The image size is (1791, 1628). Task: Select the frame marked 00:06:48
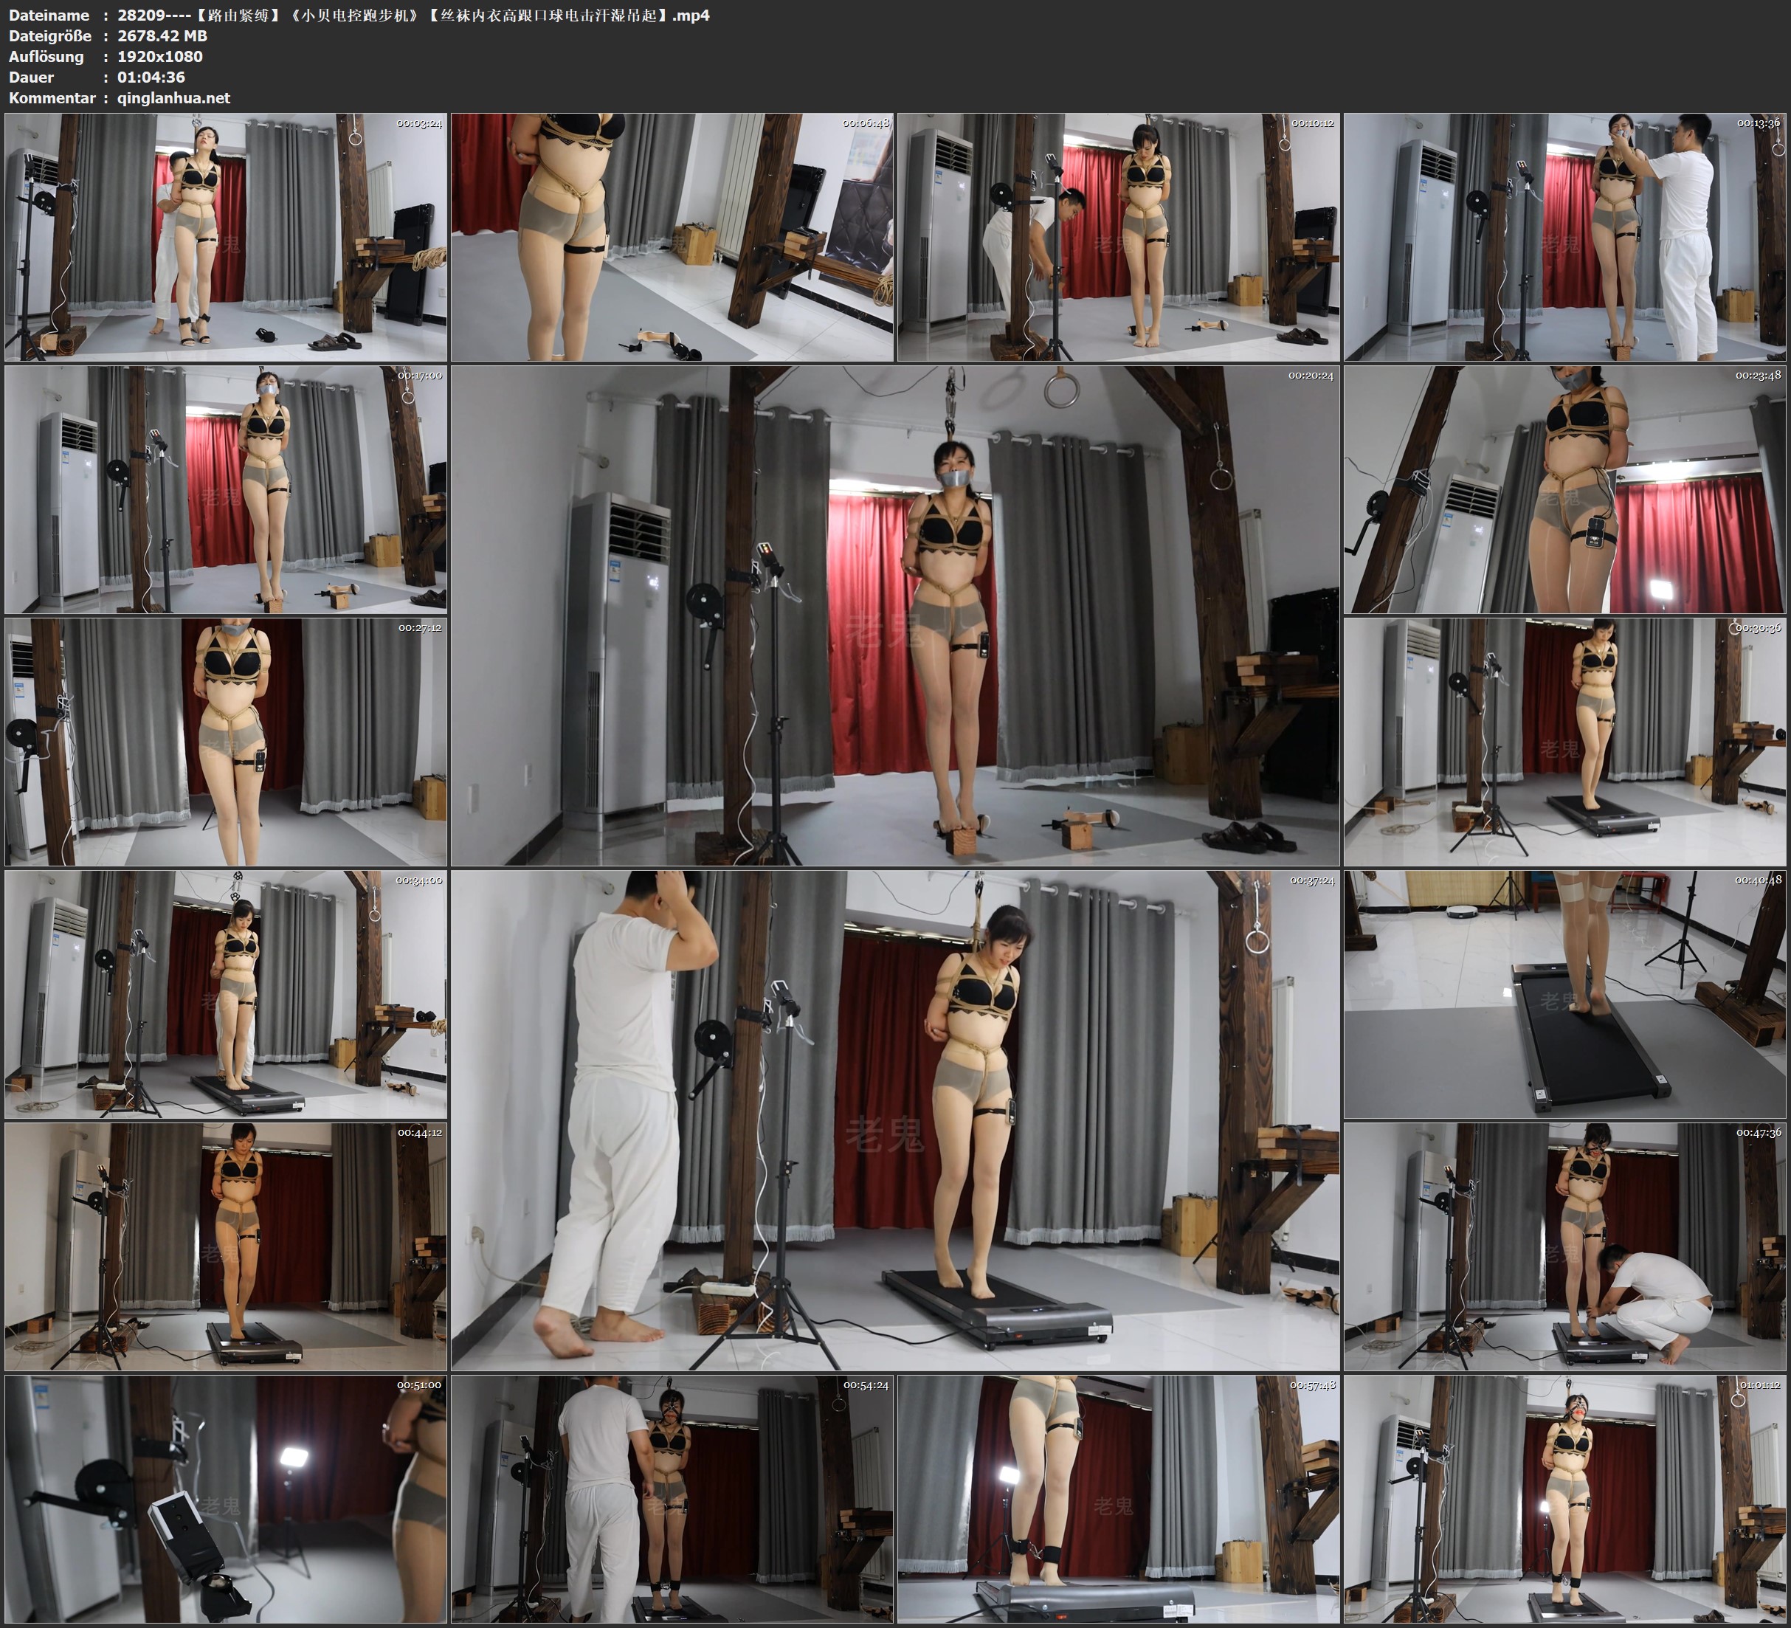tap(672, 238)
